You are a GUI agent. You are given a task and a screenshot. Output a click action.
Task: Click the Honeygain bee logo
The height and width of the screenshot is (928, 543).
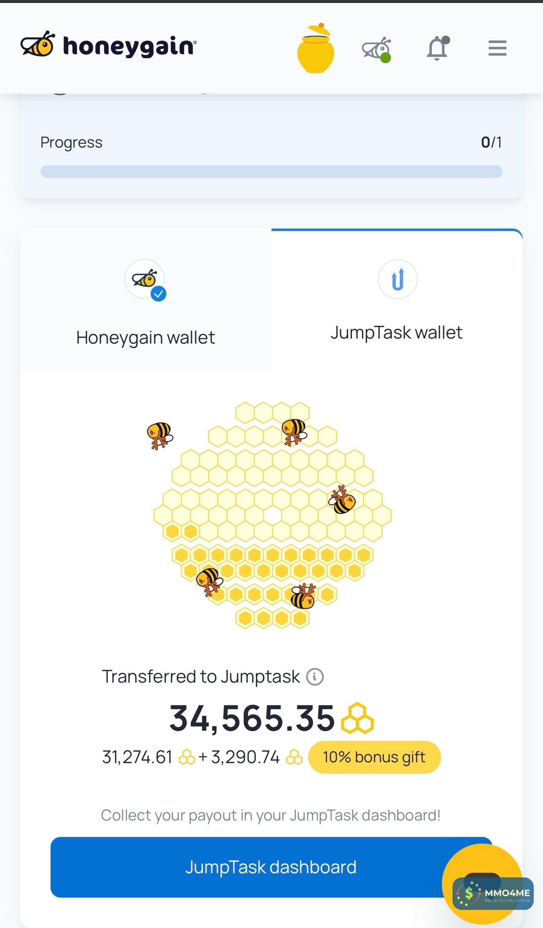click(x=37, y=45)
